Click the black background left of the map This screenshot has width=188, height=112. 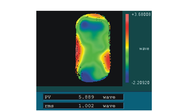(x=54, y=48)
